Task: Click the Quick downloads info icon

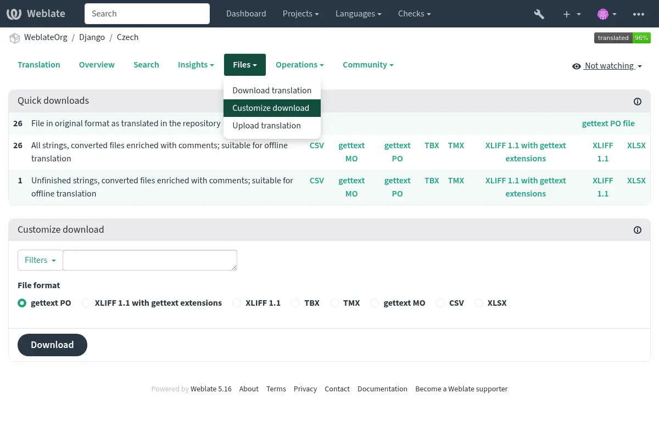Action: (638, 101)
